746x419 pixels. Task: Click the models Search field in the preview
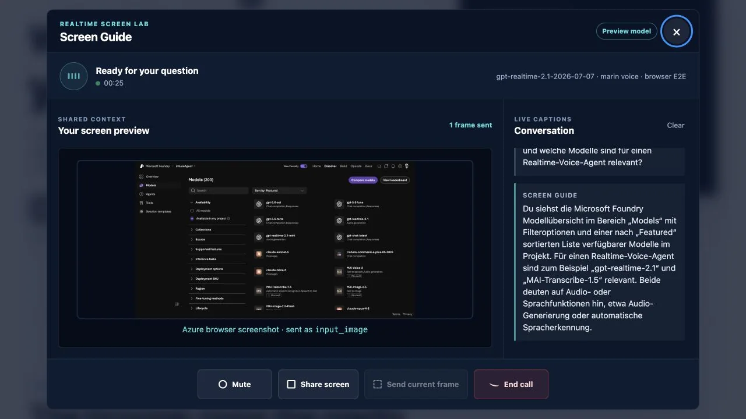pyautogui.click(x=219, y=190)
